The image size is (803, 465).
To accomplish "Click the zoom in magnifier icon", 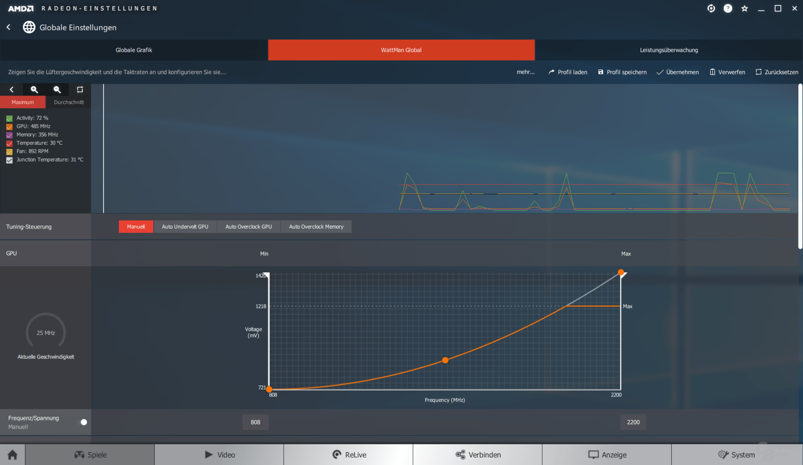I will [34, 90].
